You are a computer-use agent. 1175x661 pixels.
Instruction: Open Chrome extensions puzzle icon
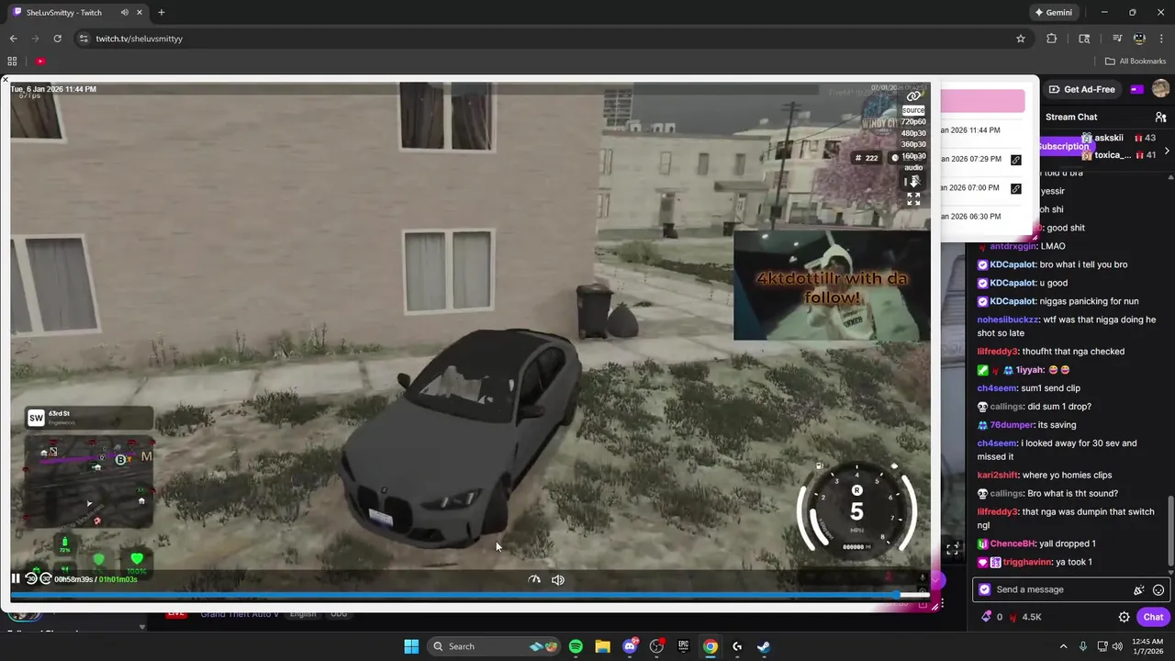[1052, 39]
